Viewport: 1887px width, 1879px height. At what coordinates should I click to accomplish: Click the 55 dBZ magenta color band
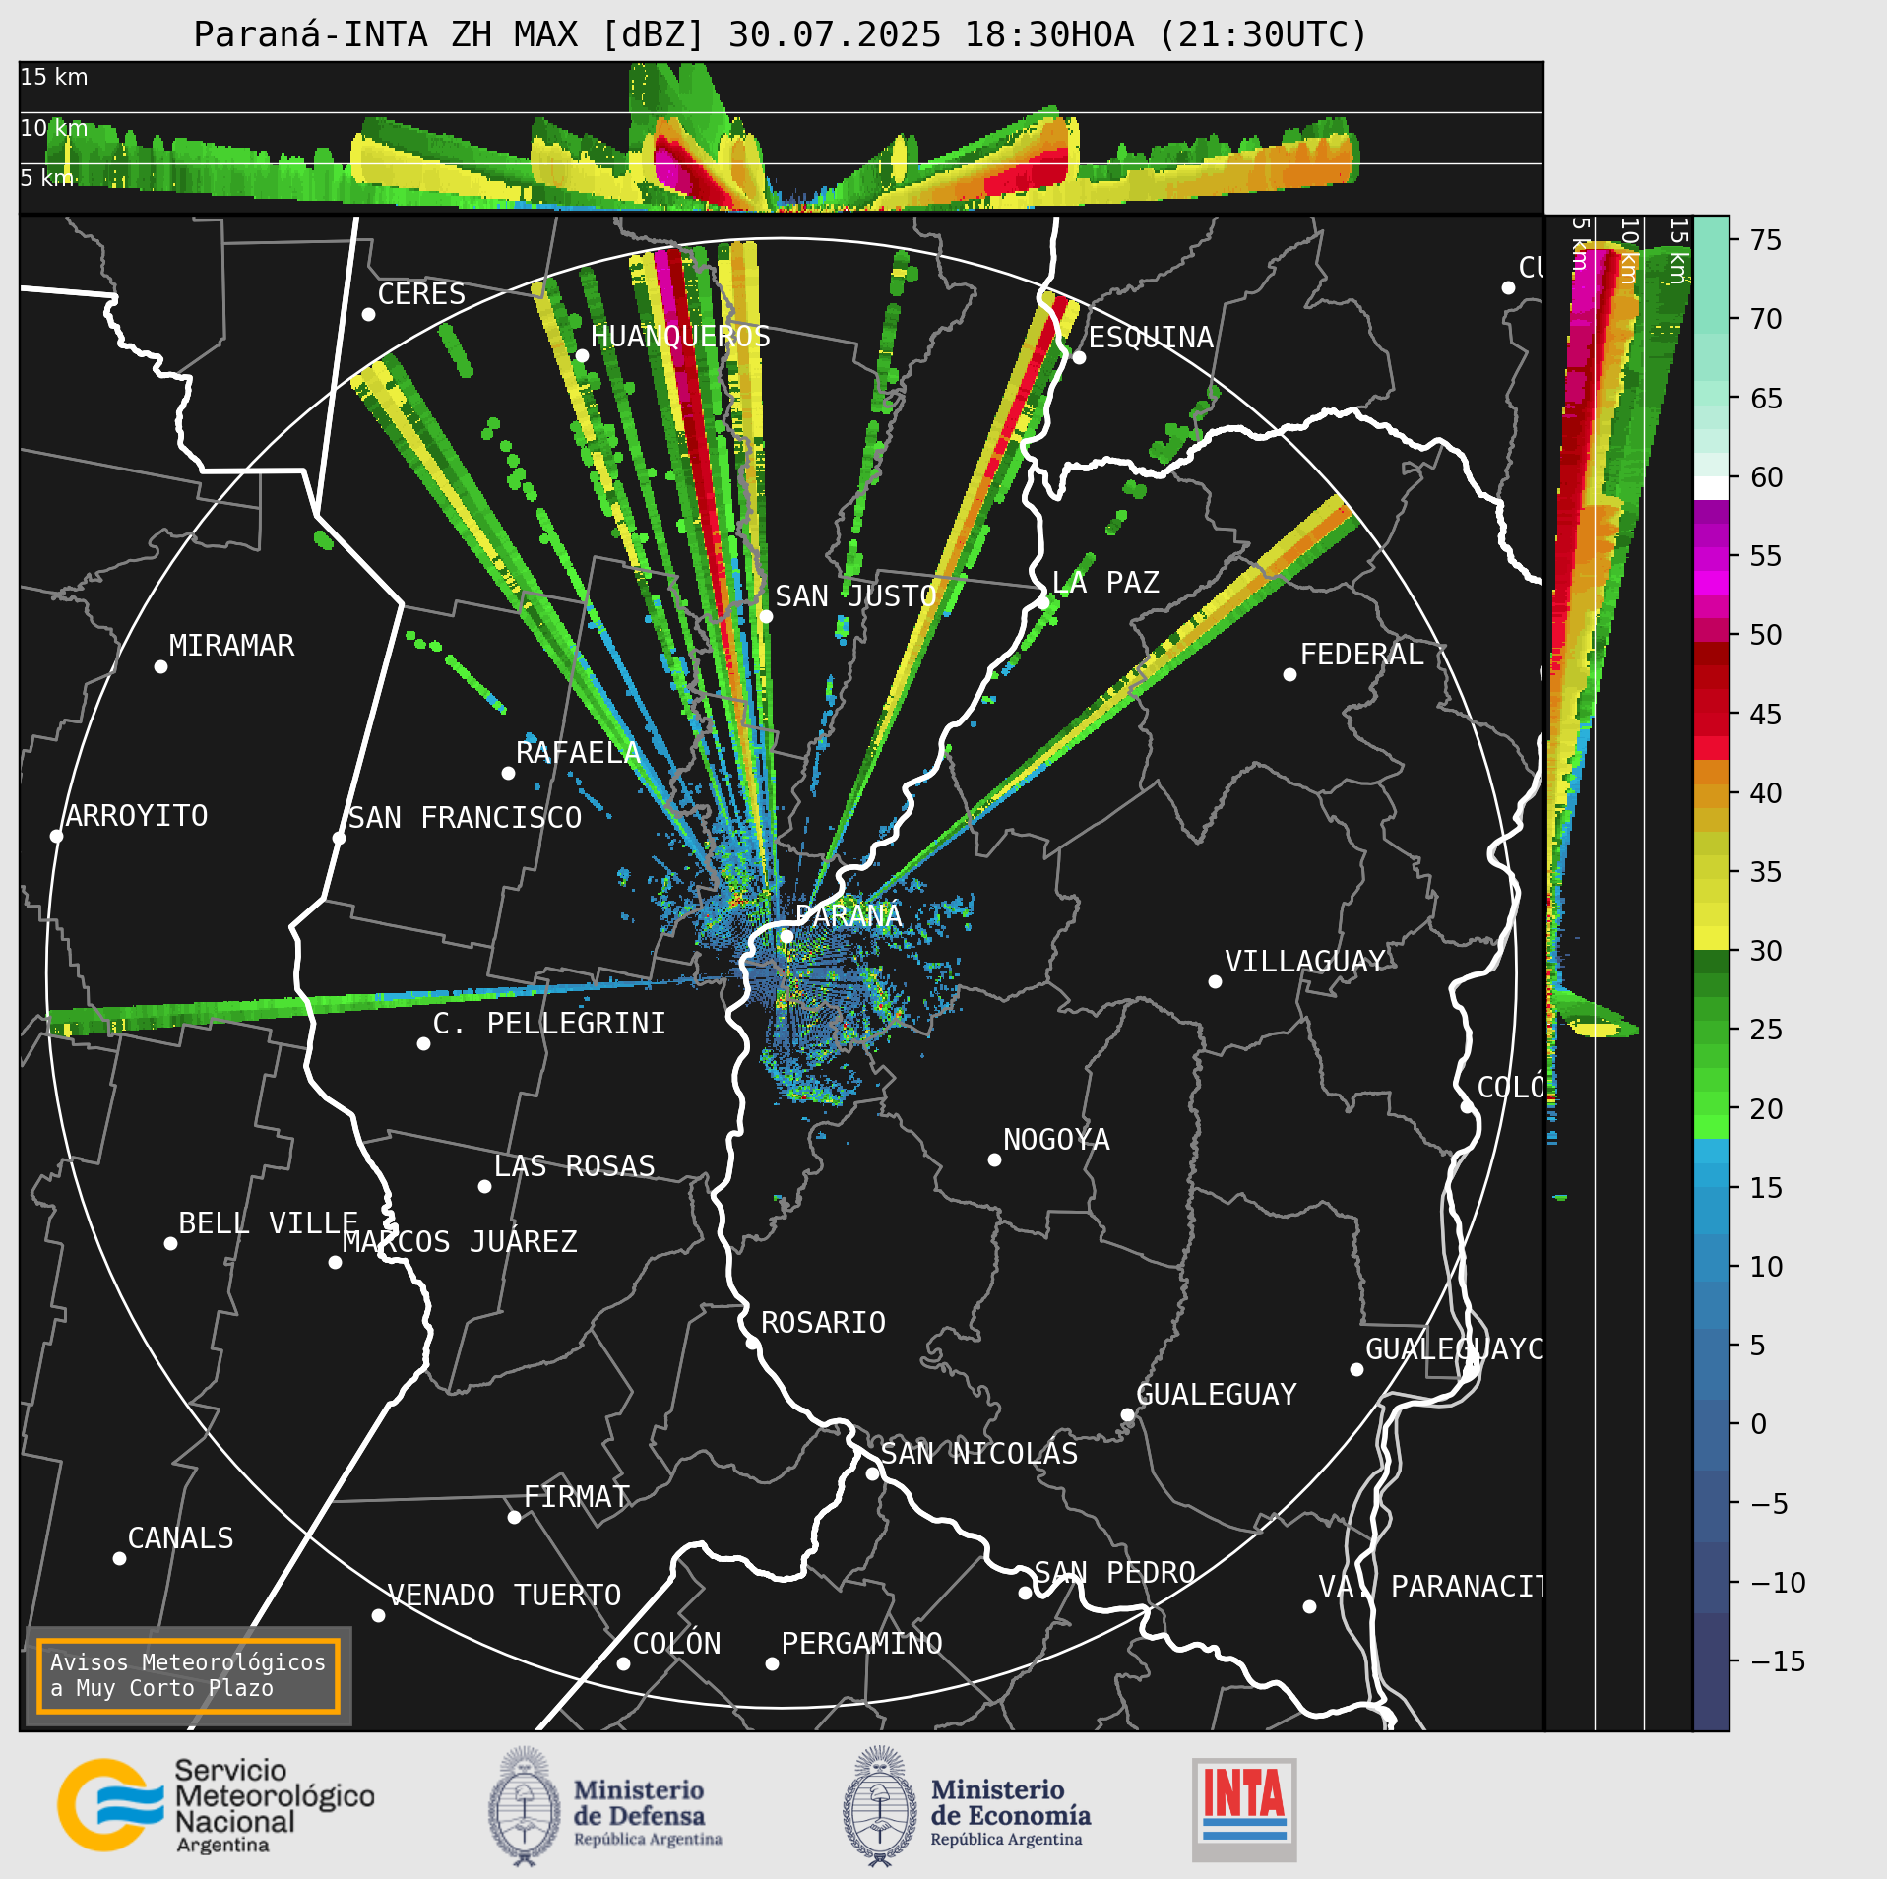[1711, 557]
